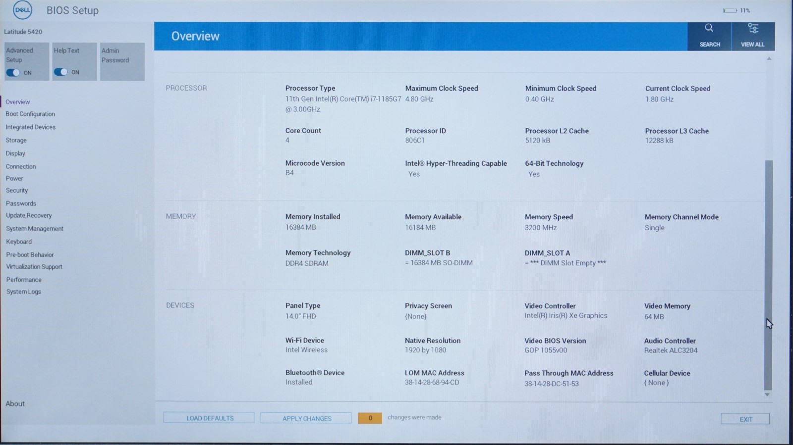Click the Hyper-Threading Capable Yes value
Viewport: 793px width, 445px height.
[x=414, y=174]
